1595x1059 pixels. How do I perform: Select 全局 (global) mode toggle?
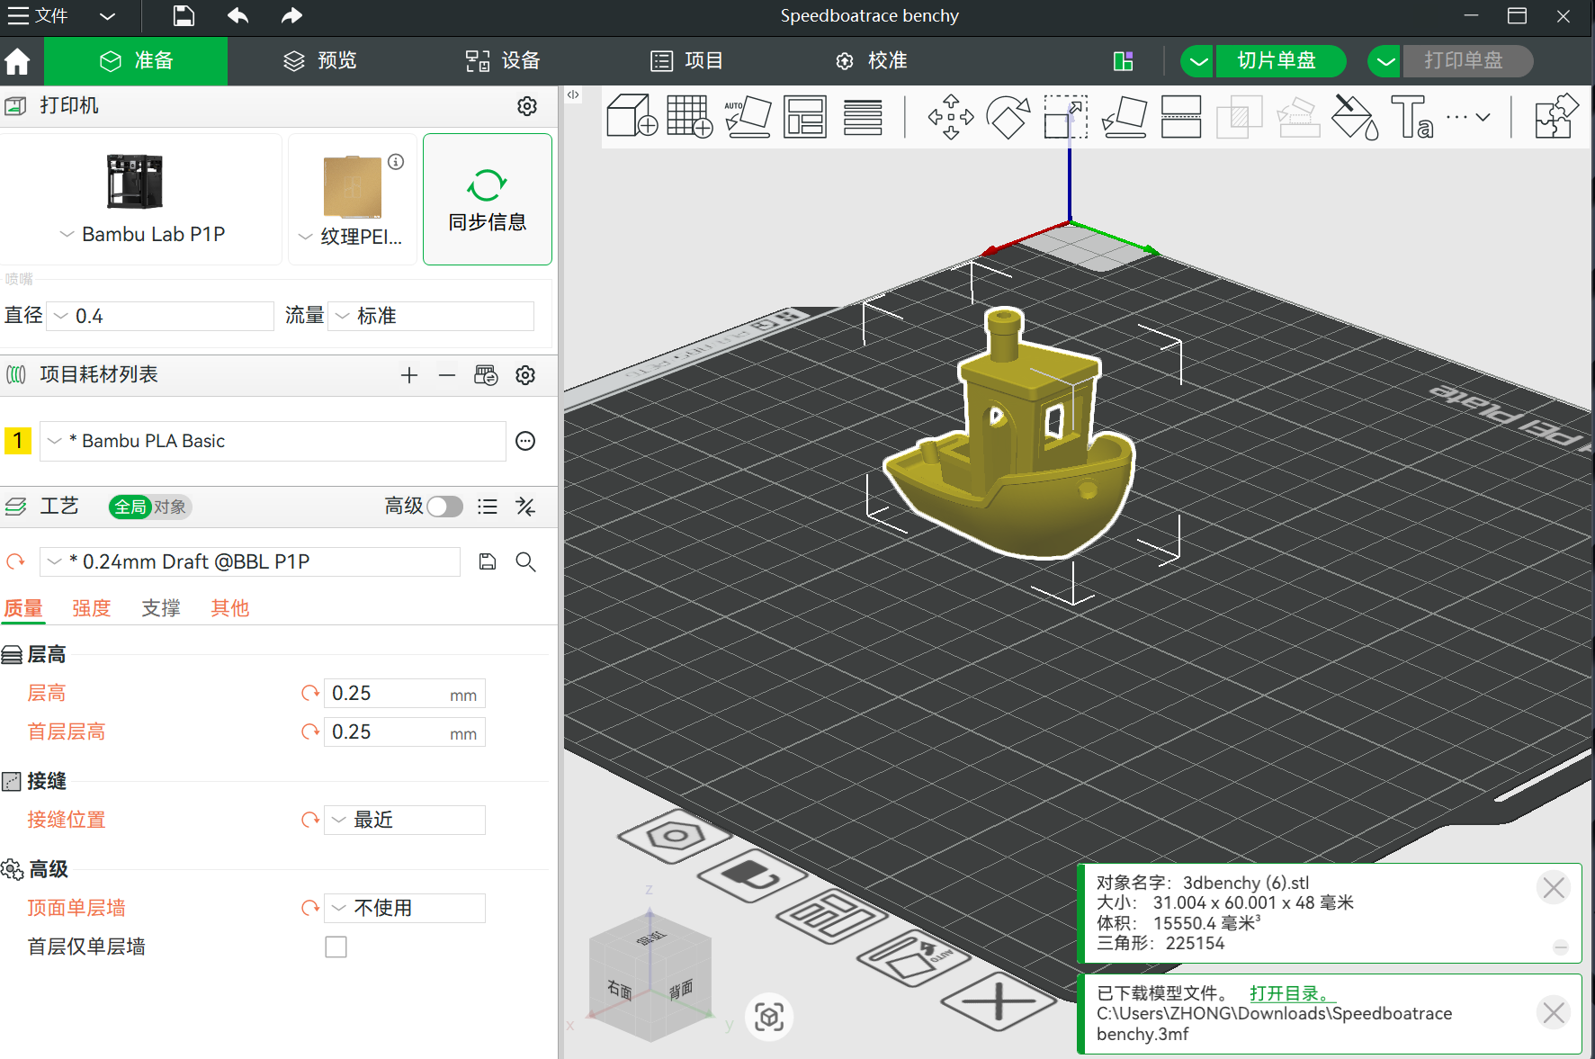coord(130,507)
